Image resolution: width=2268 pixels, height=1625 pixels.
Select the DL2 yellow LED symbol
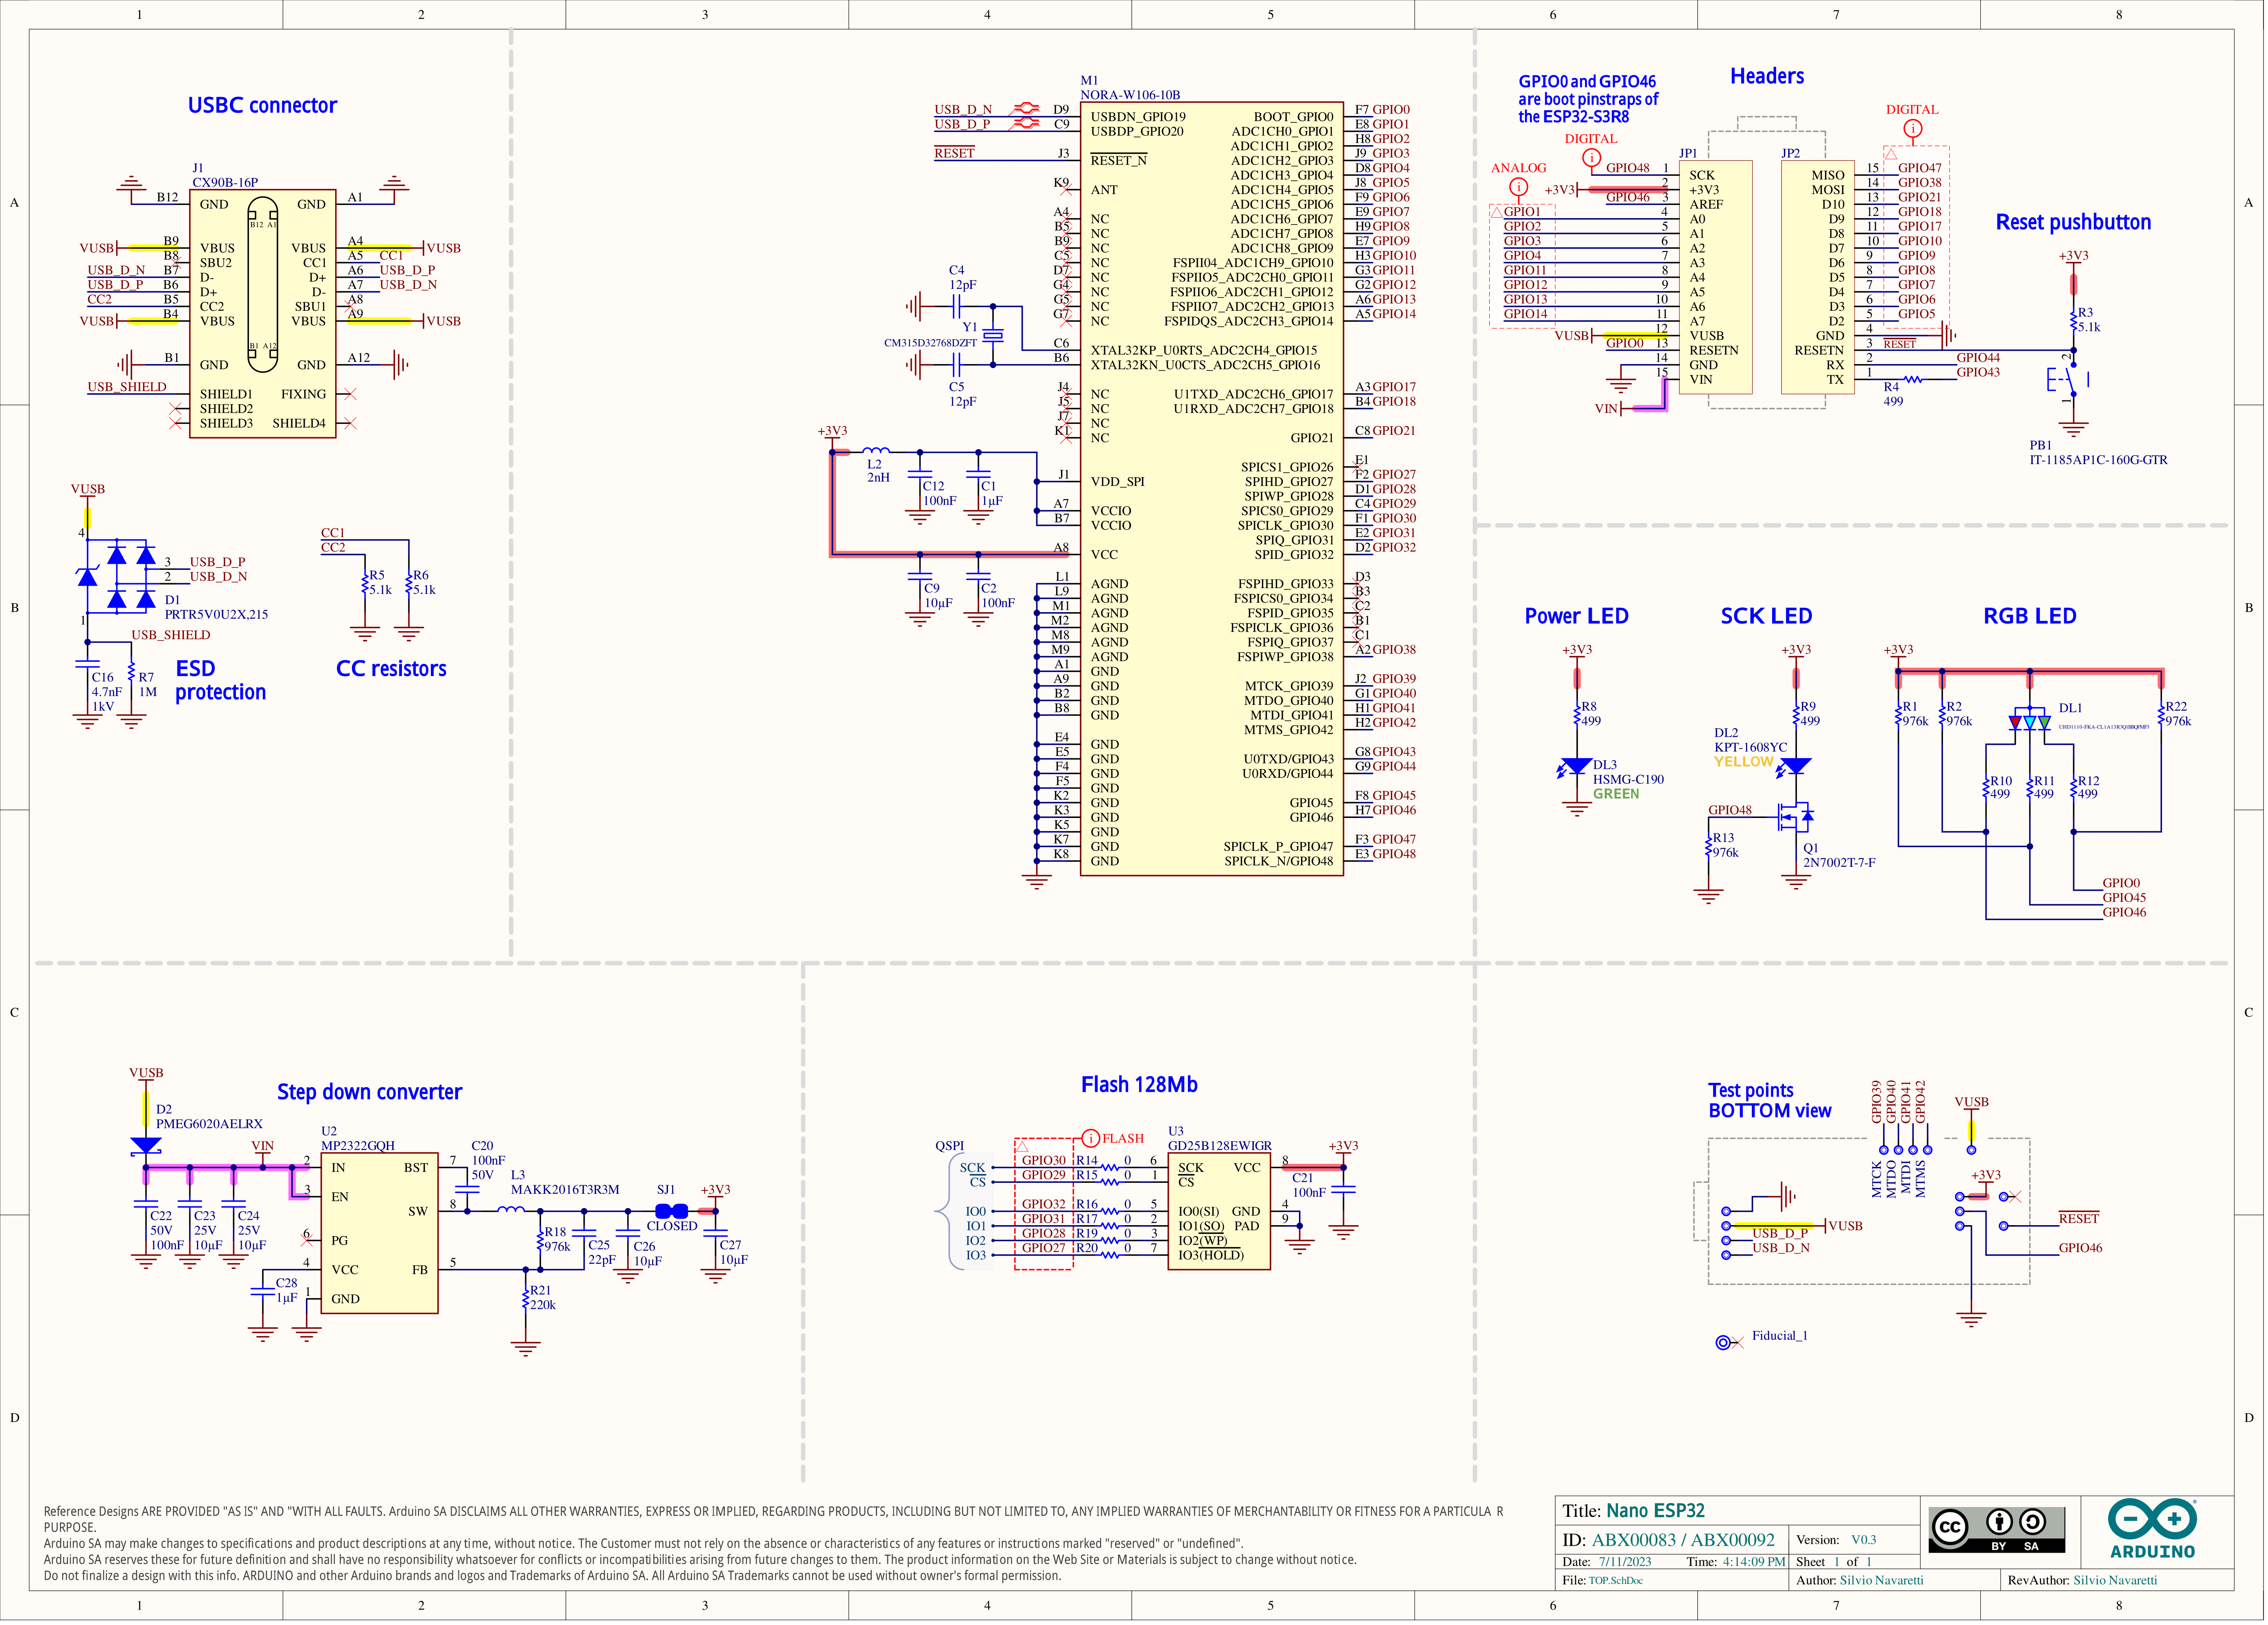coord(1794,767)
